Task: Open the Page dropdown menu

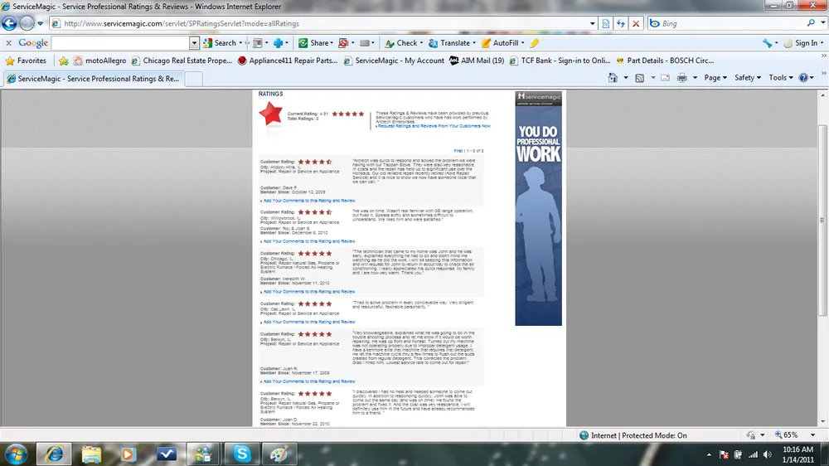Action: tap(715, 78)
